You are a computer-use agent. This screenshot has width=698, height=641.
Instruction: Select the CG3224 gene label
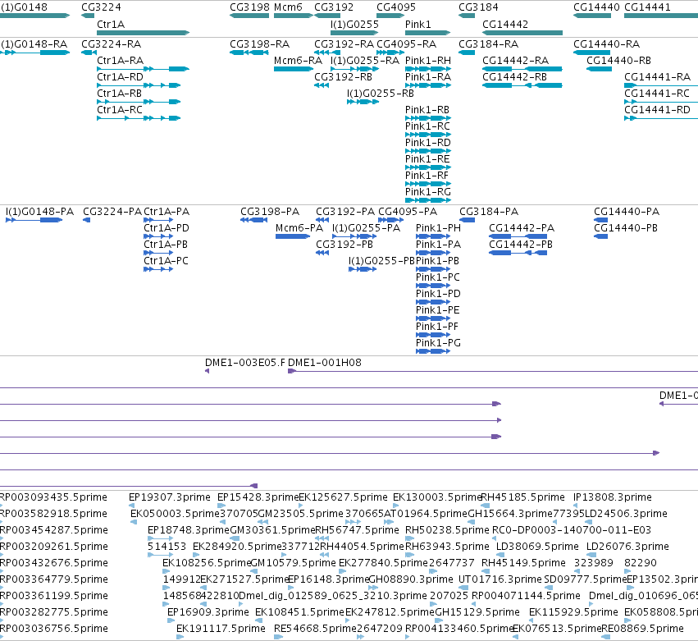click(101, 7)
